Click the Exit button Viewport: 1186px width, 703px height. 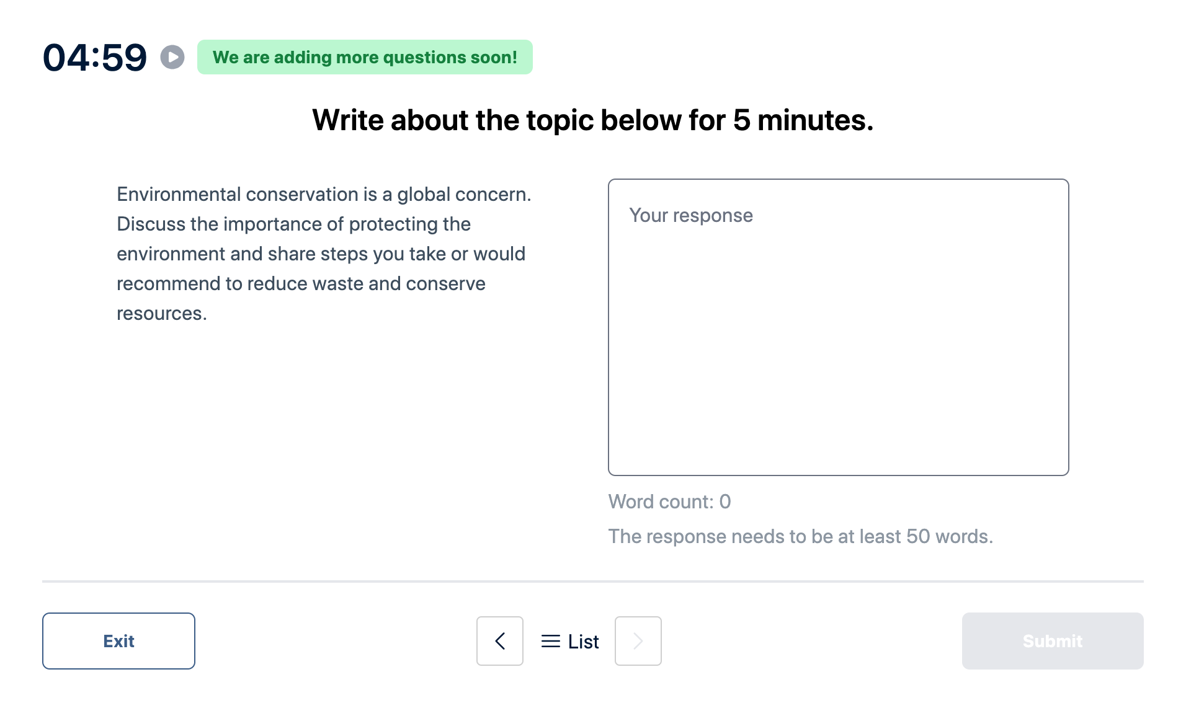click(x=118, y=641)
